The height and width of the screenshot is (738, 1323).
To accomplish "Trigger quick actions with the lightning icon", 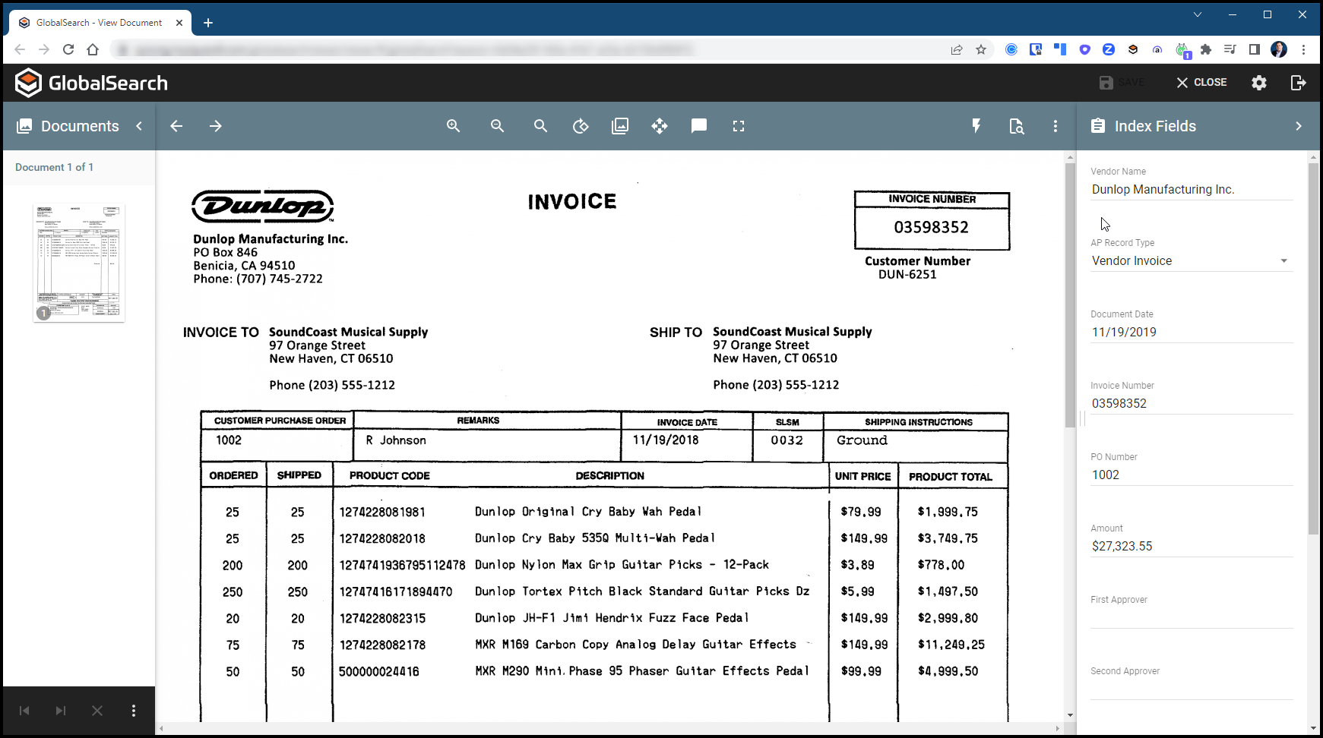I will coord(977,126).
